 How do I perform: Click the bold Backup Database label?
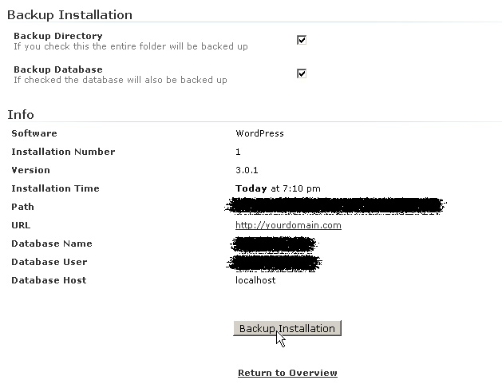pyautogui.click(x=57, y=69)
